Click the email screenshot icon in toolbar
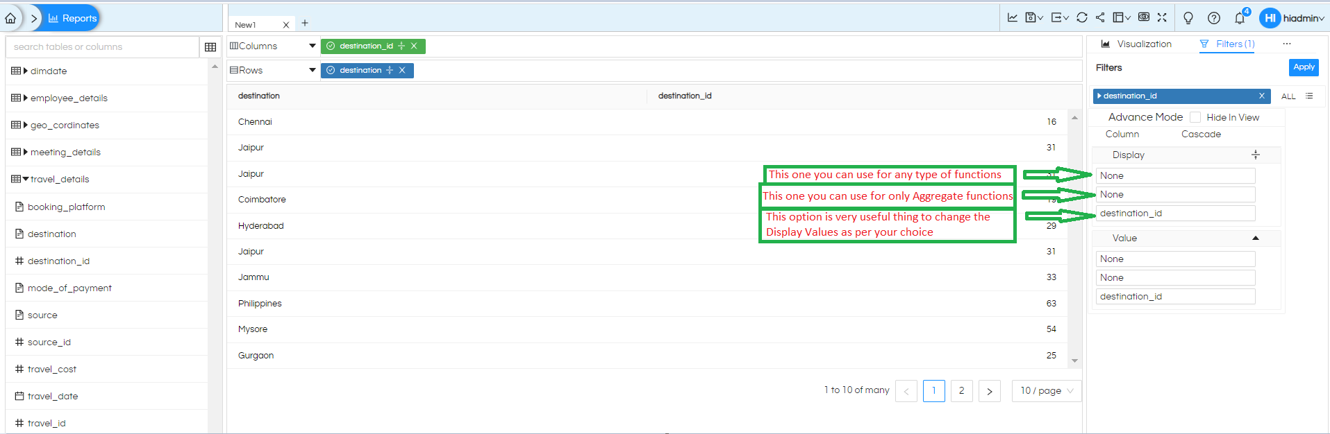The image size is (1330, 434). coord(1144,17)
